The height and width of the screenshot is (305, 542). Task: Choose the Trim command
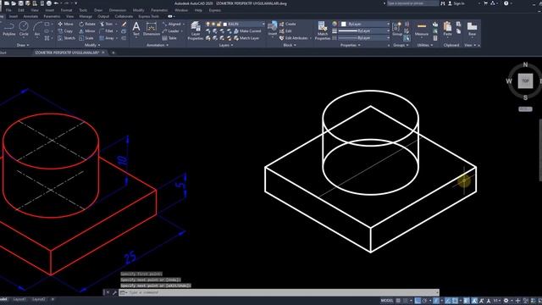[107, 24]
